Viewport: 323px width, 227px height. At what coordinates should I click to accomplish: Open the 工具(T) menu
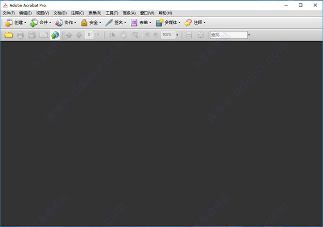coord(112,13)
